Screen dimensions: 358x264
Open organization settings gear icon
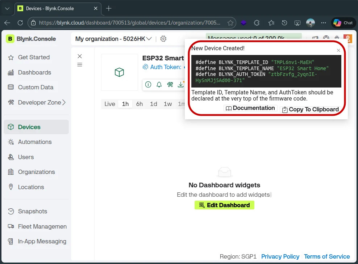[x=163, y=39]
